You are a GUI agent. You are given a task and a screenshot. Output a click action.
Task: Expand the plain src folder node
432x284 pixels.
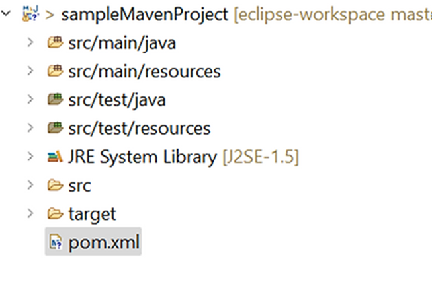[30, 185]
